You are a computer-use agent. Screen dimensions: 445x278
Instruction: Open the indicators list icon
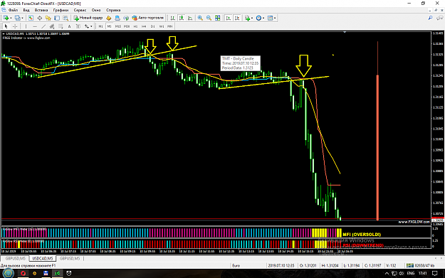[248, 18]
